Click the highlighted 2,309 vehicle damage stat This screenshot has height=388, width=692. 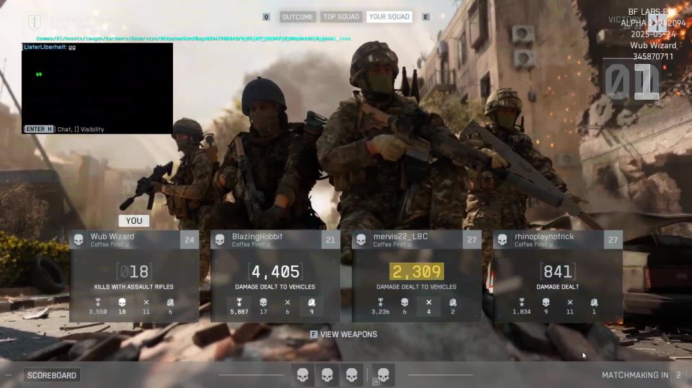[x=417, y=272]
